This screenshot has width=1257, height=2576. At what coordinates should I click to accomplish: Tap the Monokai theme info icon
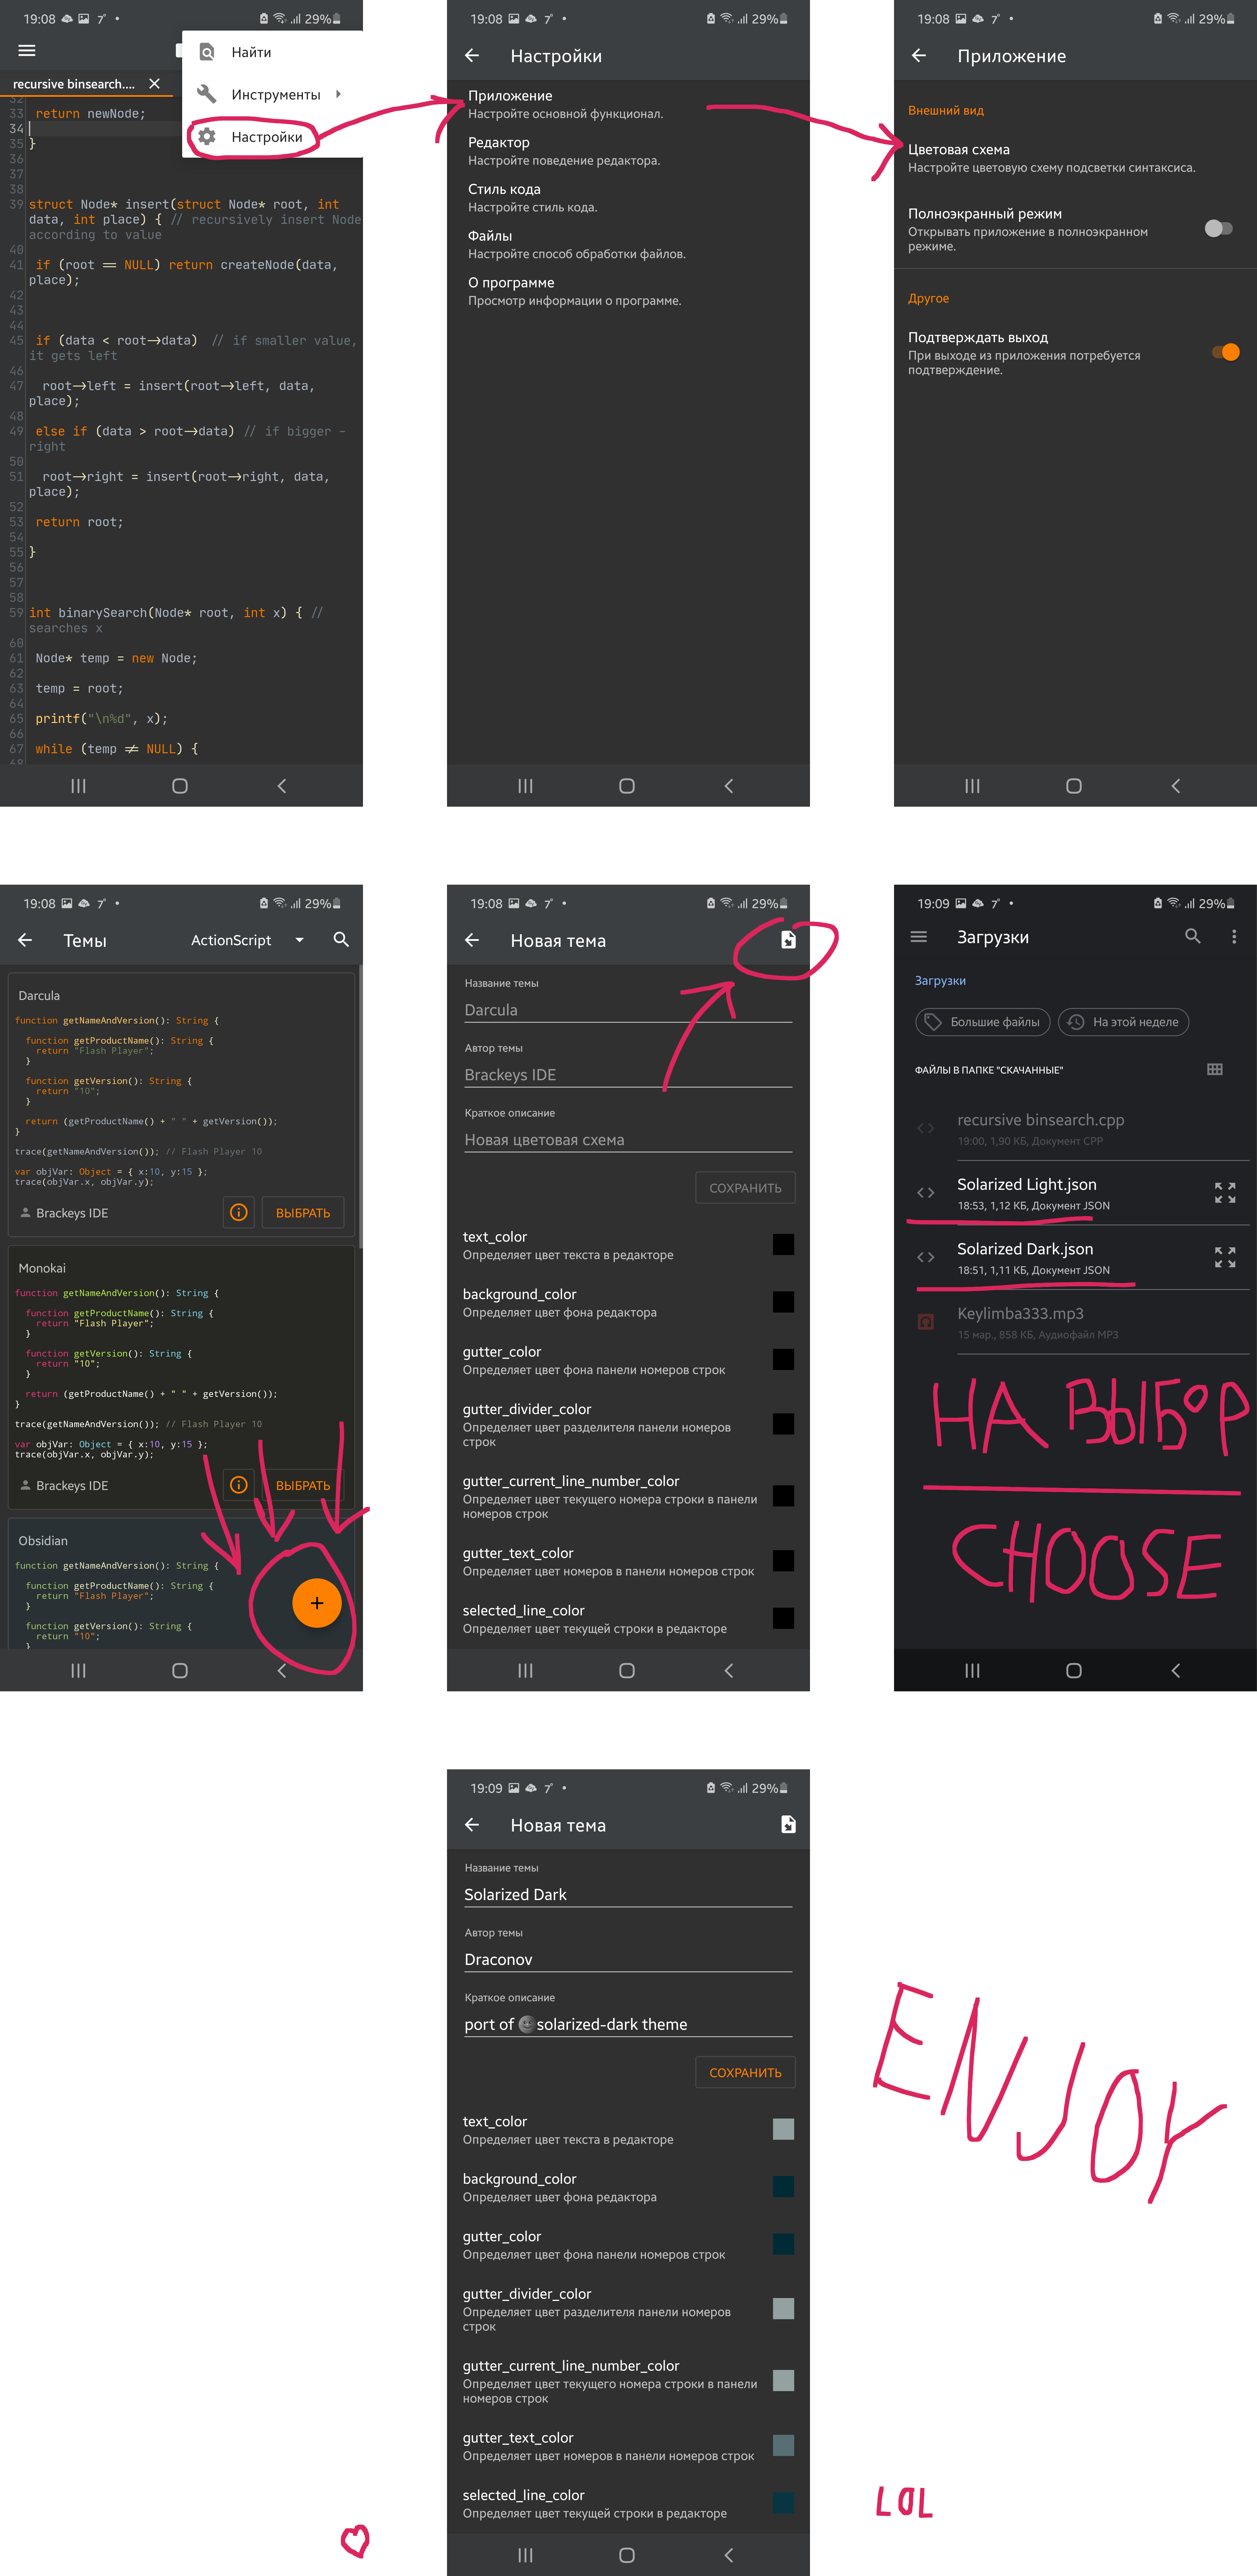[238, 1485]
